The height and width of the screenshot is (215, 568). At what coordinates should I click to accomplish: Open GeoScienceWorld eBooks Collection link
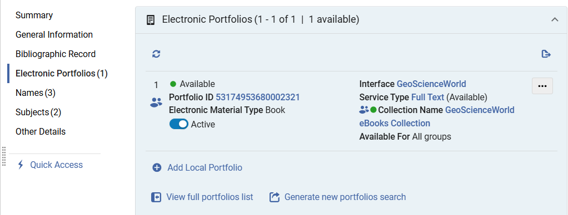[437, 116]
